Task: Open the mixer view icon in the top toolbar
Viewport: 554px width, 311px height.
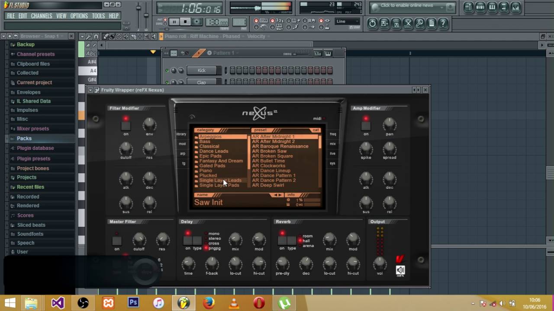Action: pos(515,7)
